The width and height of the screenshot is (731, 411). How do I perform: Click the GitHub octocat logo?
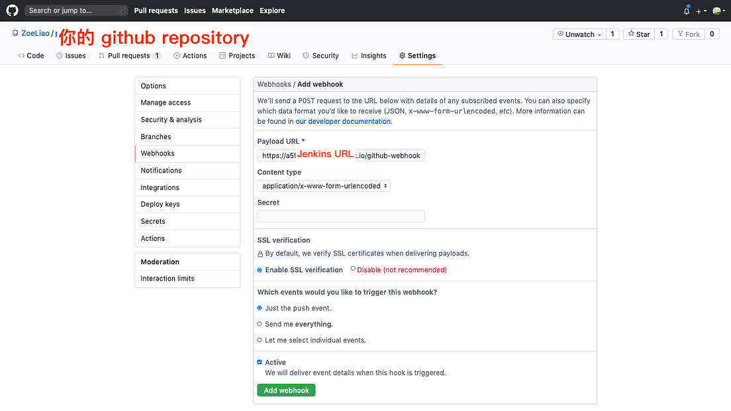click(12, 10)
